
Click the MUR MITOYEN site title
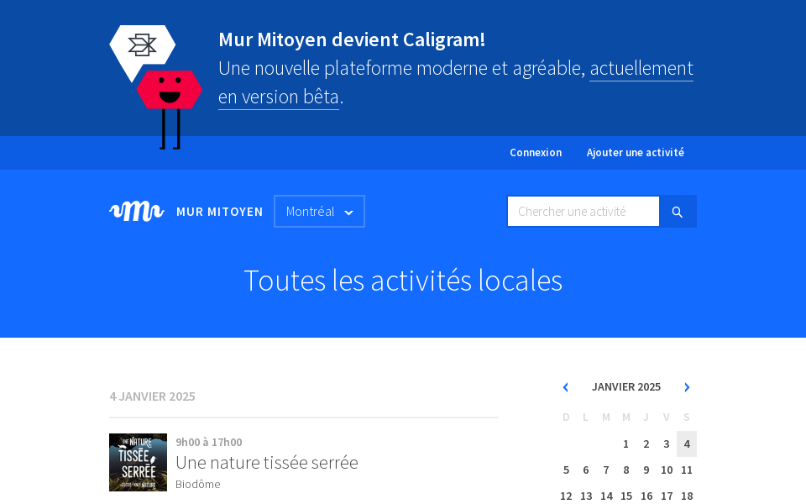click(x=219, y=212)
